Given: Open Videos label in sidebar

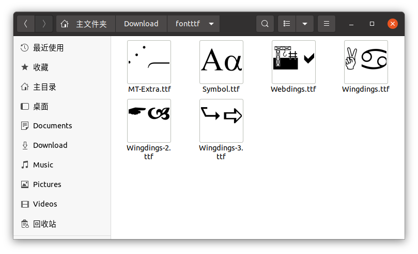Looking at the screenshot, I should point(45,204).
